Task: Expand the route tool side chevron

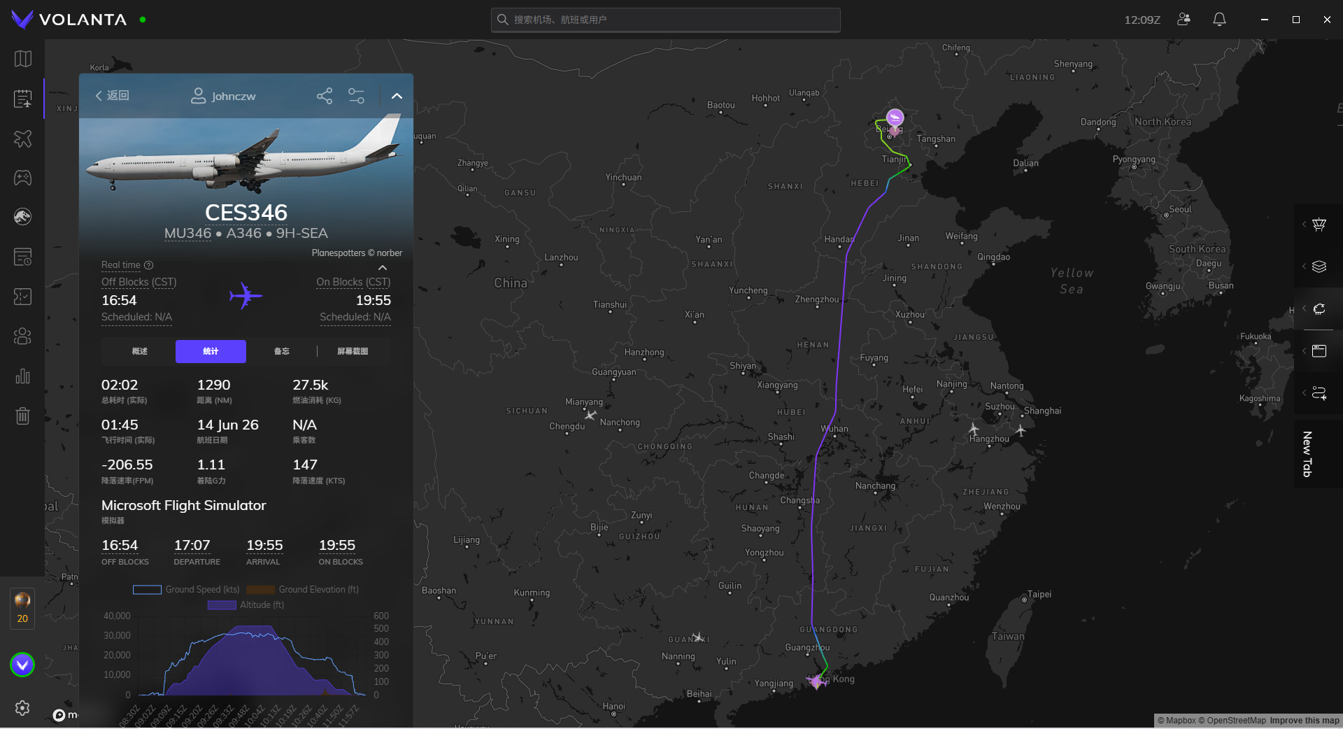Action: click(x=1304, y=392)
